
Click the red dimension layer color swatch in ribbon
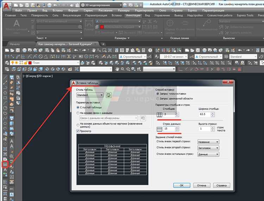tap(102, 27)
